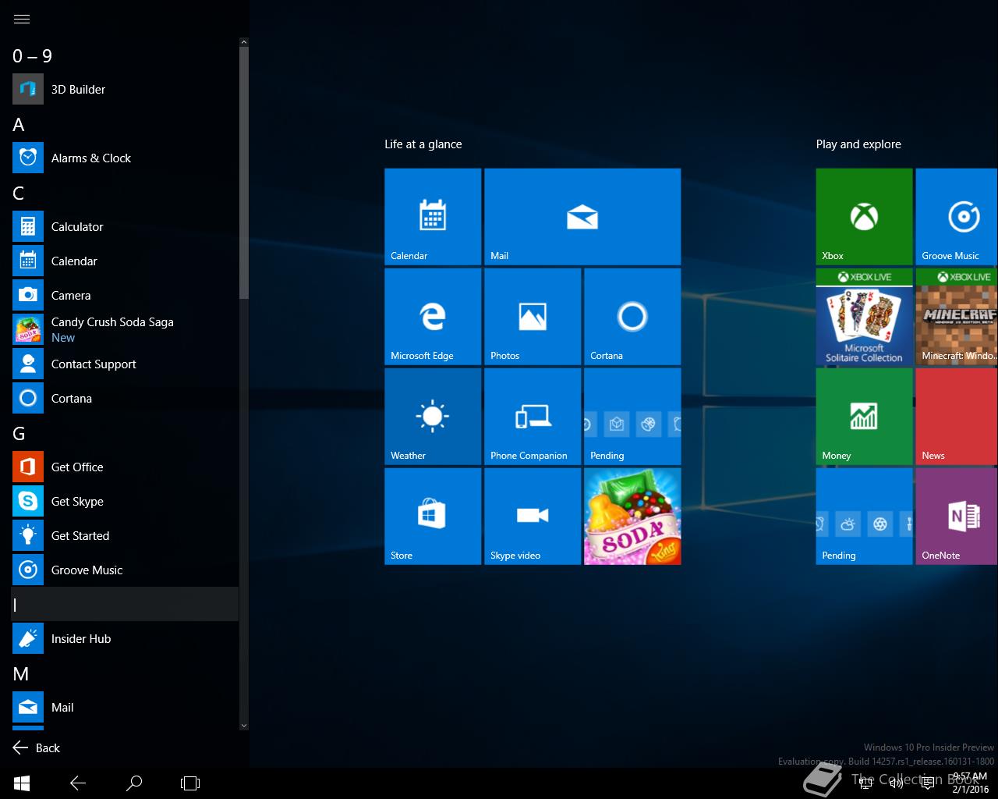Launch Alarms & Clock from the app list

tap(125, 158)
